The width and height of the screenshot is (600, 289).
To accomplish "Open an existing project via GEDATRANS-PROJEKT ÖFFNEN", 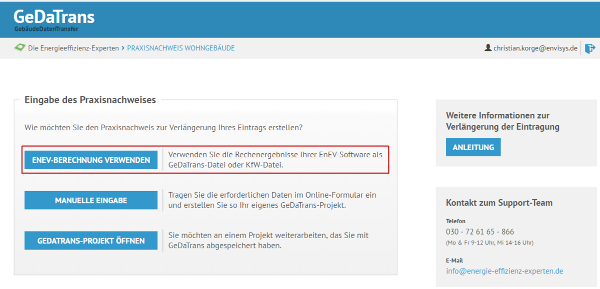I will point(91,241).
